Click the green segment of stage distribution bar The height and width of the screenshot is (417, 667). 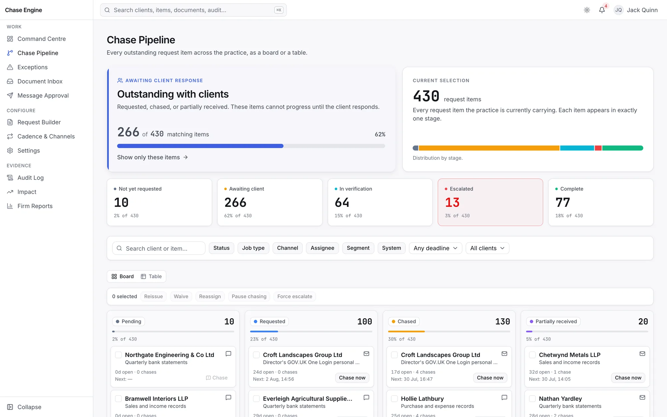click(x=623, y=148)
